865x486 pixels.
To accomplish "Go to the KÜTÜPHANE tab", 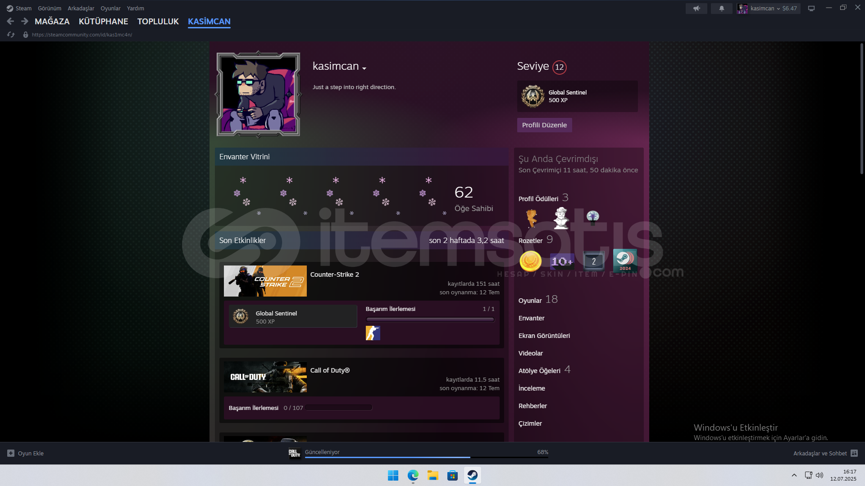I will point(104,21).
